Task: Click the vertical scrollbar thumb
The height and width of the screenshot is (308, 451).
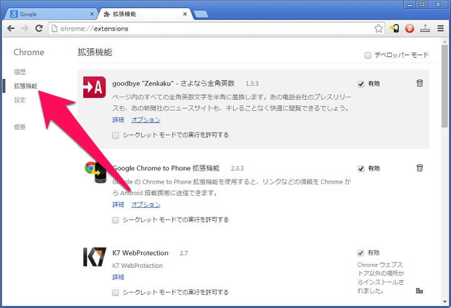Action: pyautogui.click(x=445, y=86)
